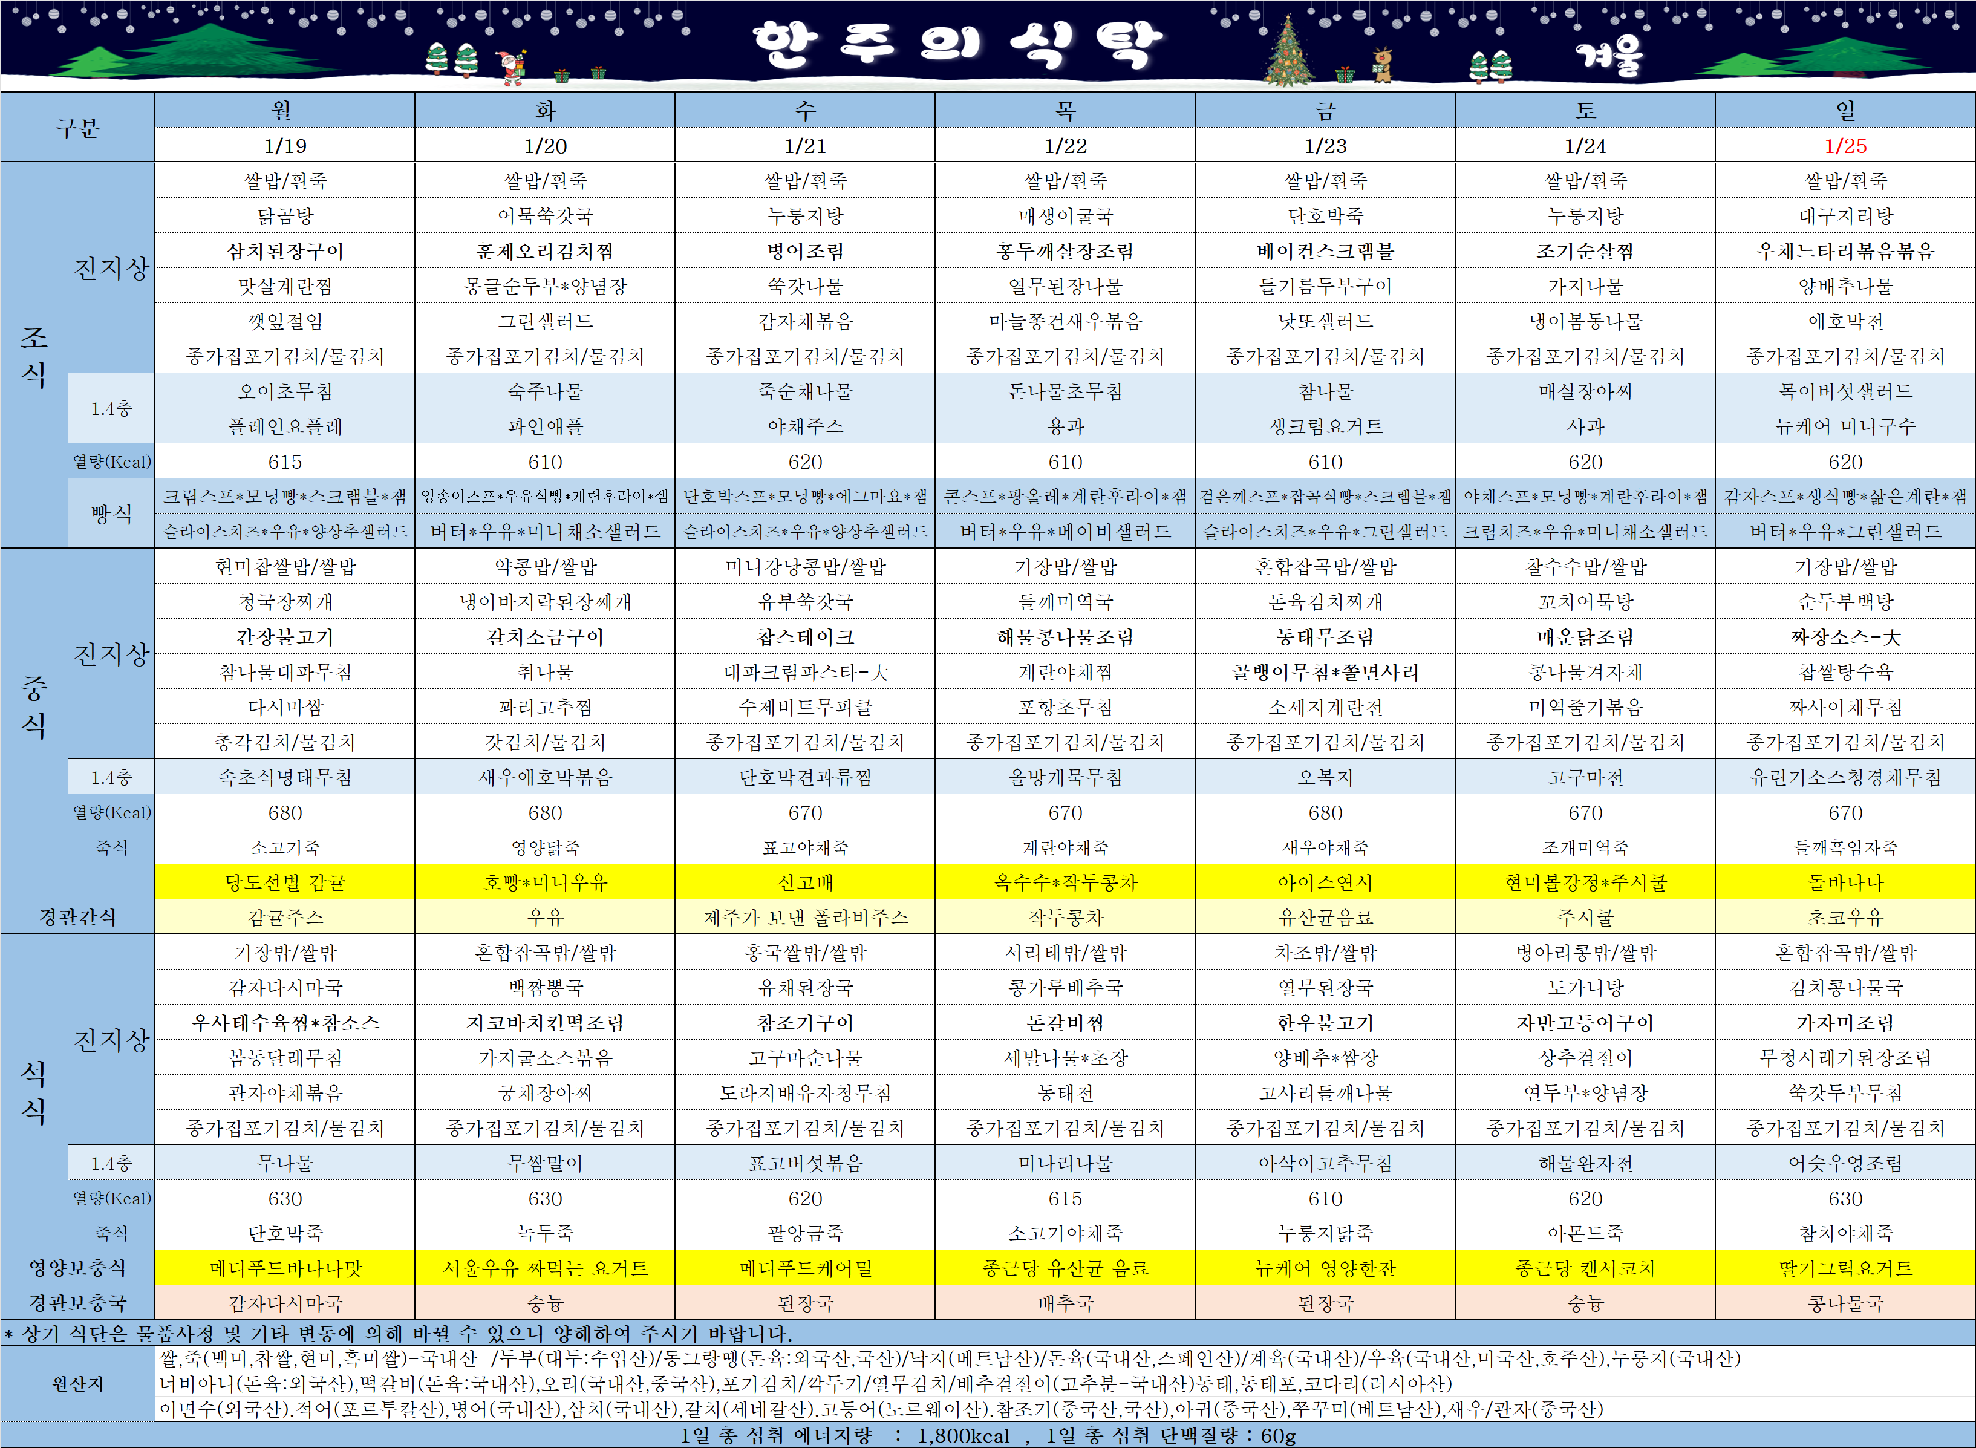Click the 메디푸드바나나맛 yellow supplement cell
The image size is (1976, 1448).
(x=284, y=1268)
